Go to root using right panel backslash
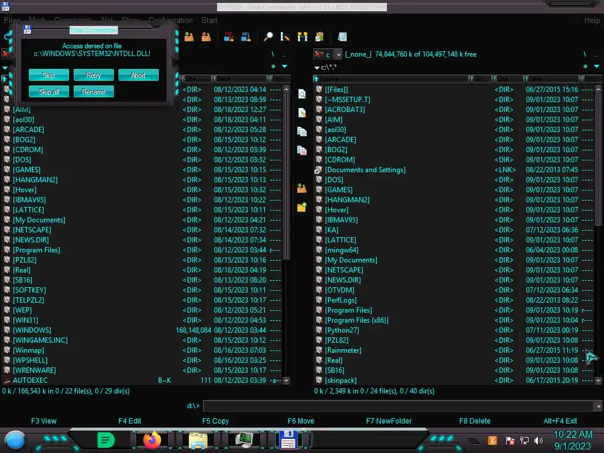 [x=585, y=54]
